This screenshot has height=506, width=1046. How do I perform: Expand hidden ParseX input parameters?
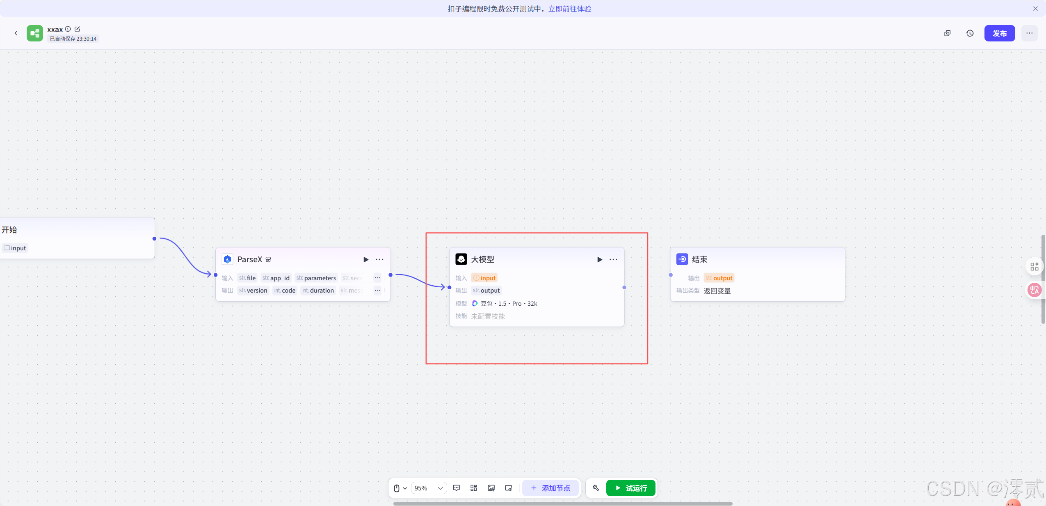[377, 278]
